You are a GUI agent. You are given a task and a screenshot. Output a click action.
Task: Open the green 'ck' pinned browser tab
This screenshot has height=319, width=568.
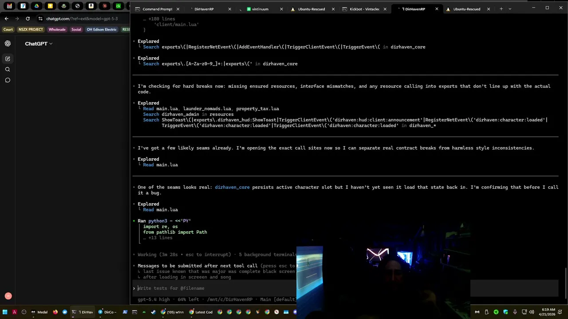coord(118,6)
